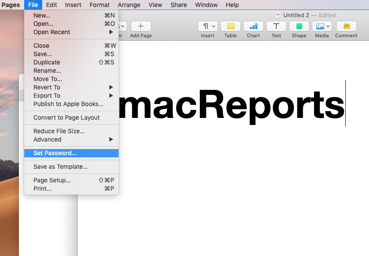Open the Share menu
The width and height of the screenshot is (369, 256).
(x=179, y=5)
